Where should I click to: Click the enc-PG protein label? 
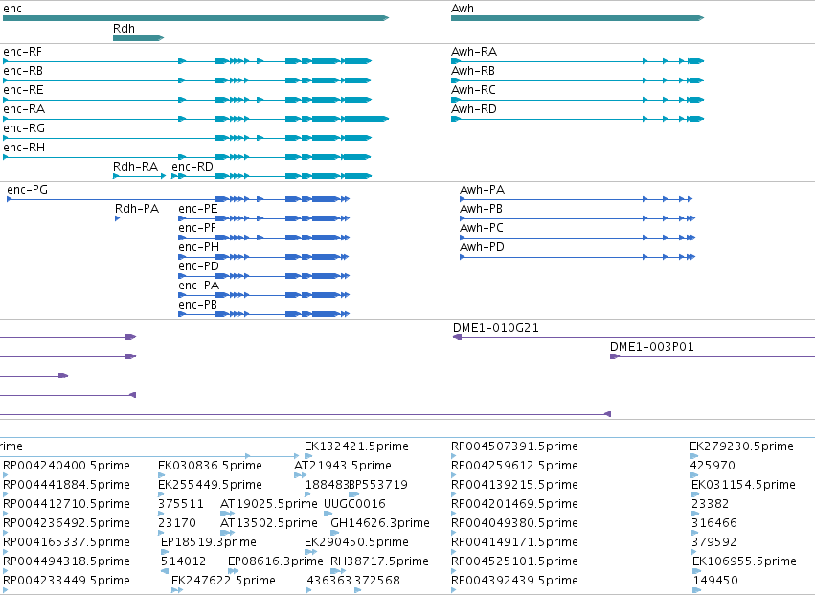pyautogui.click(x=28, y=190)
